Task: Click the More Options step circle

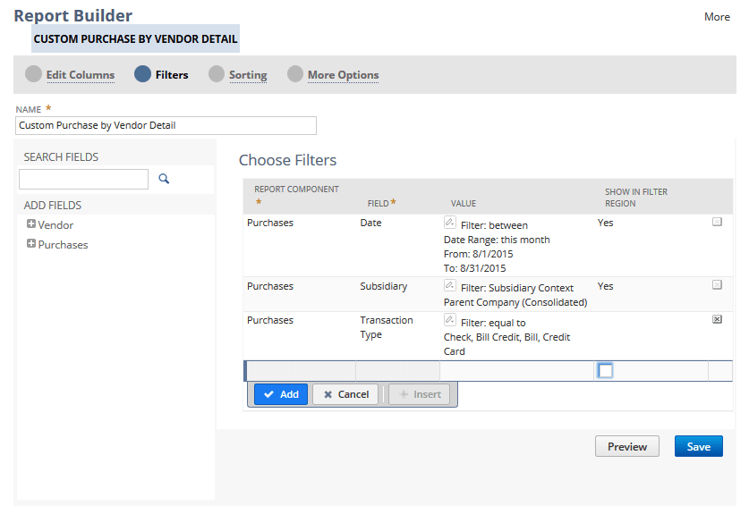Action: tap(295, 74)
